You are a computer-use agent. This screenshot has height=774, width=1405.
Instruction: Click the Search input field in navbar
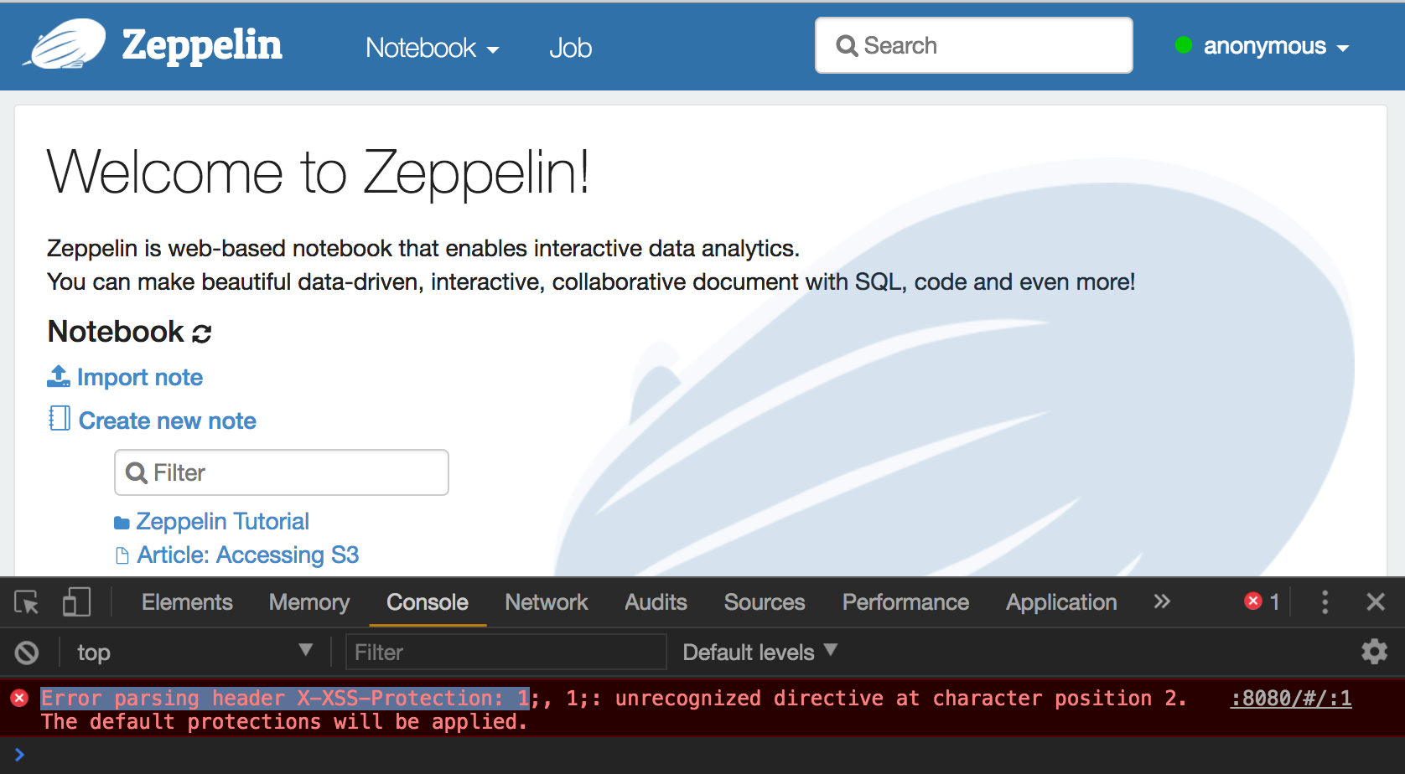973,45
